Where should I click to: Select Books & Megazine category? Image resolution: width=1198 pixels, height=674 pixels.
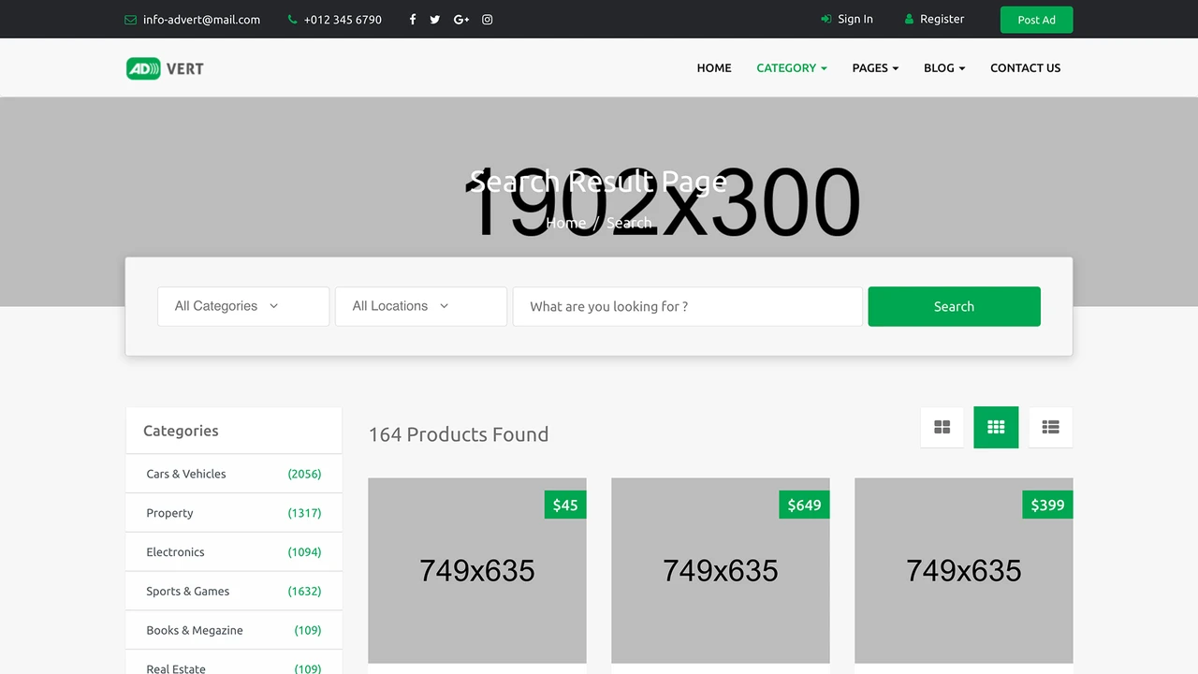pyautogui.click(x=195, y=630)
